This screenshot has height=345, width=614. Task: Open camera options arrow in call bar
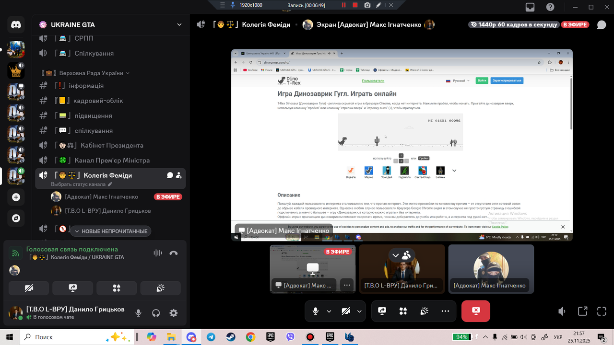coord(359,311)
